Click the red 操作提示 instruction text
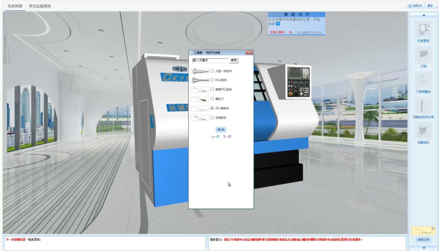 point(293,240)
